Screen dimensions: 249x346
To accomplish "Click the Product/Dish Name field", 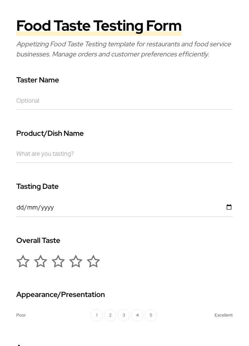I will pyautogui.click(x=101, y=154).
